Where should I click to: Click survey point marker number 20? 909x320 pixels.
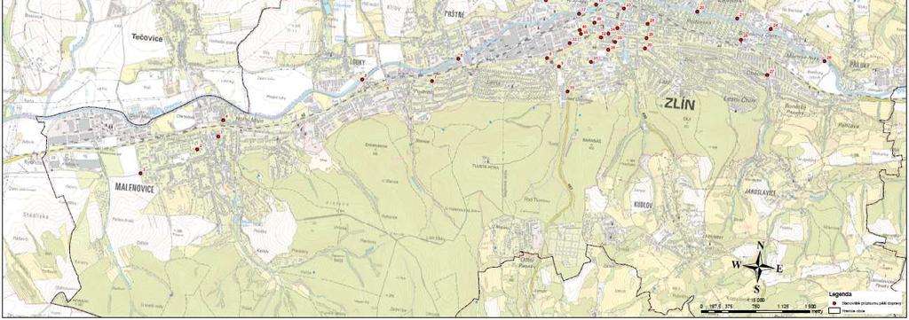pos(697,11)
